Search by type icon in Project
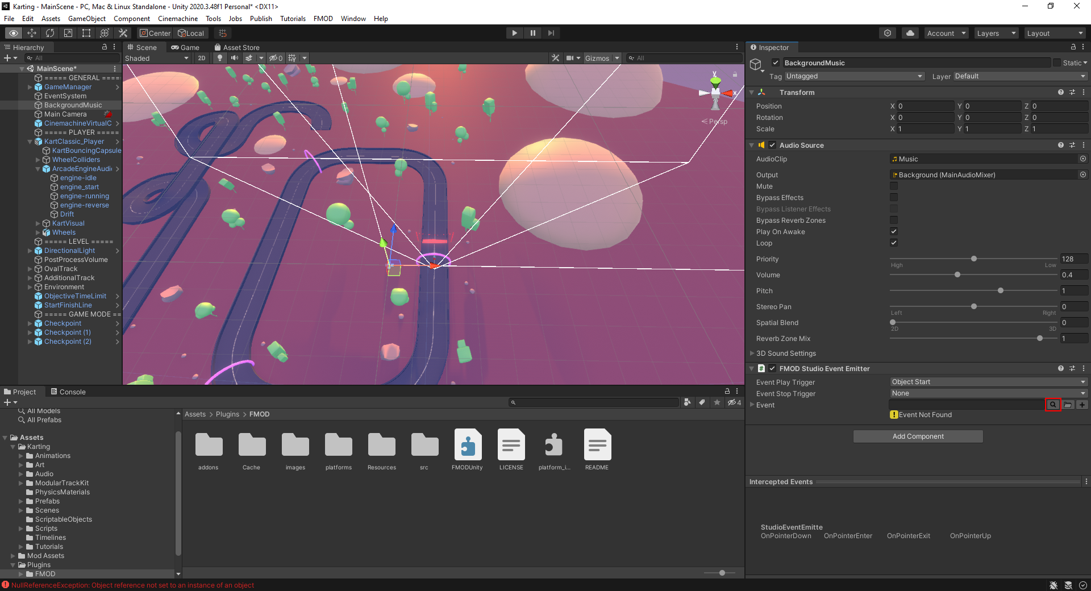This screenshot has width=1091, height=591. pos(688,402)
